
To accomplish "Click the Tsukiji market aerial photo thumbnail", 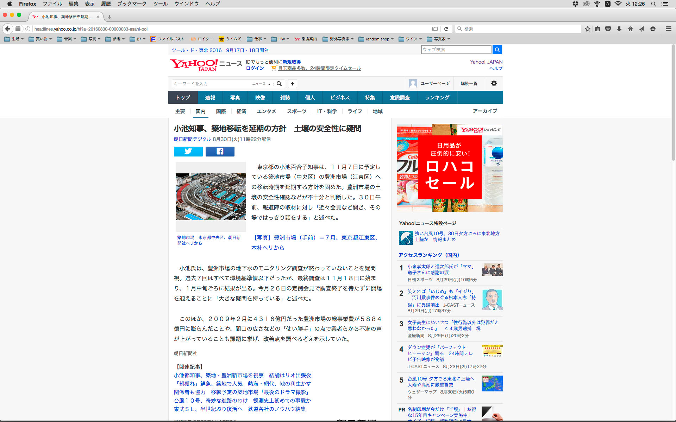I will coord(211,197).
